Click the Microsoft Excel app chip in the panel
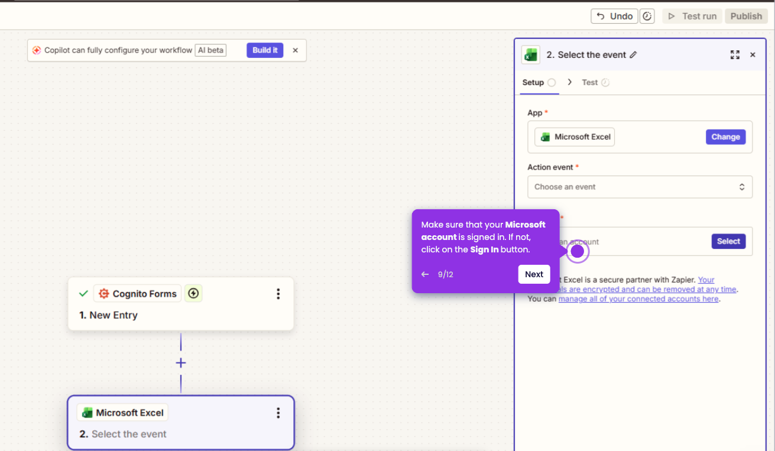Image resolution: width=775 pixels, height=451 pixels. (575, 137)
